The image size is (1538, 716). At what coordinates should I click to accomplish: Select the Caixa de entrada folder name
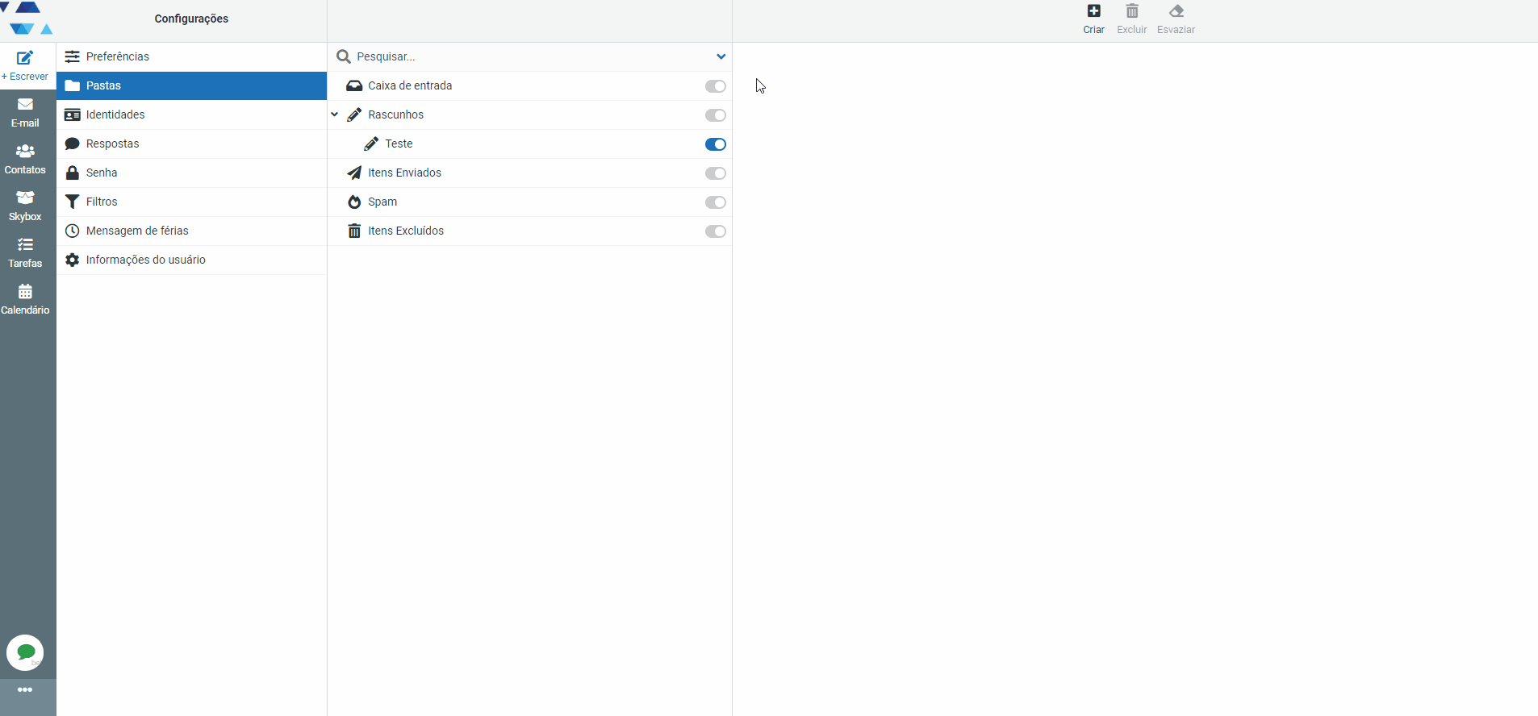pos(410,85)
